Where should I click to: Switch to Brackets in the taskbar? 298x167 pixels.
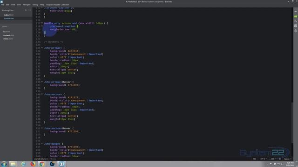[61, 164]
